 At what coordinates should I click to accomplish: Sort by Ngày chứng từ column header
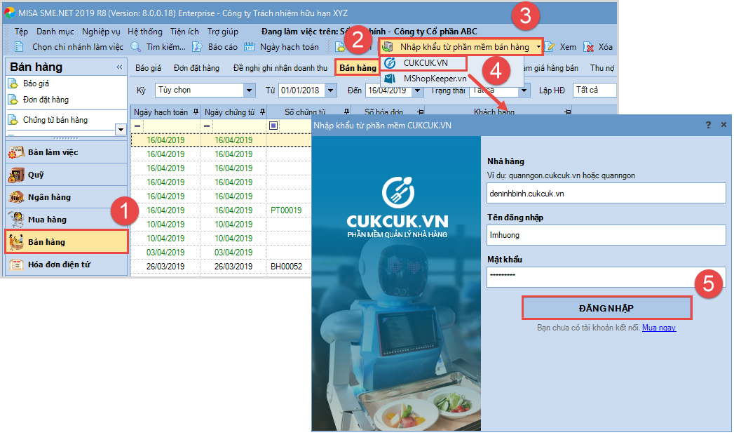pos(229,112)
